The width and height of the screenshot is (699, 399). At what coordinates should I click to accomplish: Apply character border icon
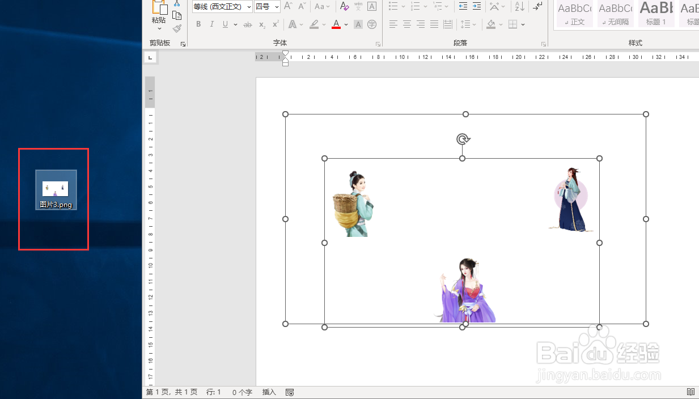(372, 6)
